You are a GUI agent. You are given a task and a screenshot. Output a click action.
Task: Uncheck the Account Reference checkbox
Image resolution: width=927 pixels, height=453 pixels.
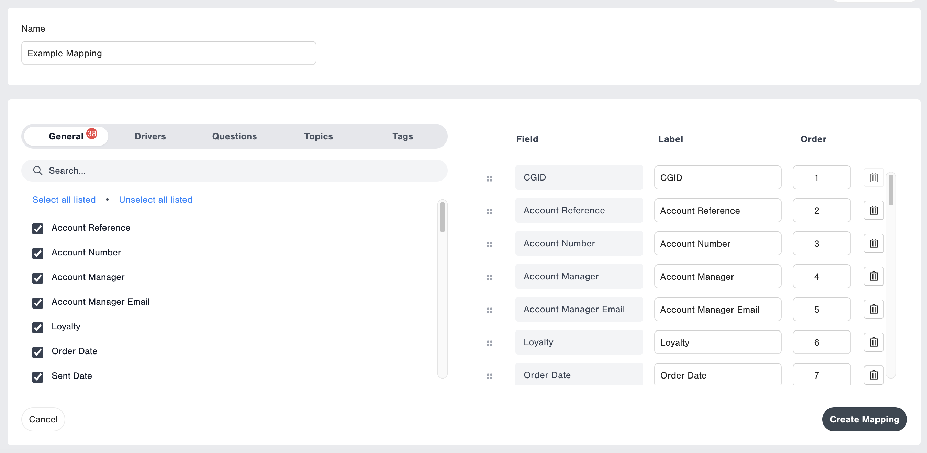38,229
